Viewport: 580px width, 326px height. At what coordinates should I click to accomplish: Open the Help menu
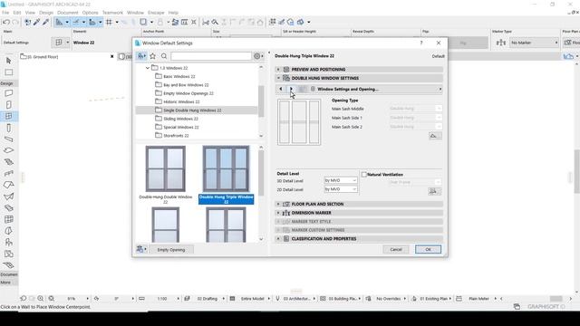pos(173,13)
